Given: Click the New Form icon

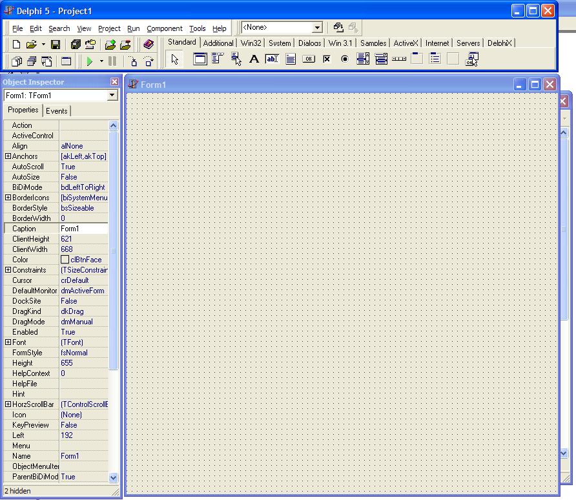Looking at the screenshot, I should click(x=66, y=61).
